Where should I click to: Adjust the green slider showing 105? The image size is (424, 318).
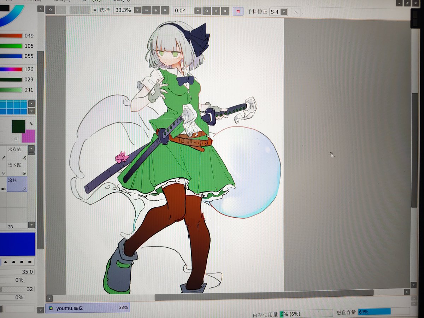(x=11, y=46)
